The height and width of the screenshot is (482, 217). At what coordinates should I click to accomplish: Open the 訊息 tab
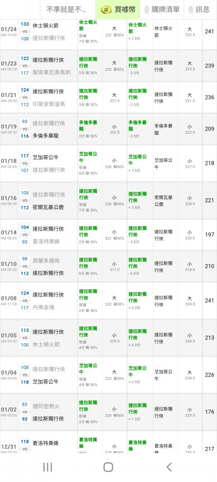pos(200,10)
